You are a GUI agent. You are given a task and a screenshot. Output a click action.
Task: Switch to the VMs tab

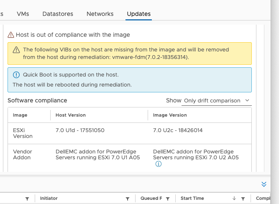pyautogui.click(x=23, y=14)
